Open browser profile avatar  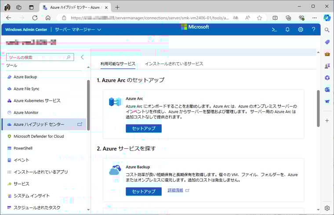(7, 7)
